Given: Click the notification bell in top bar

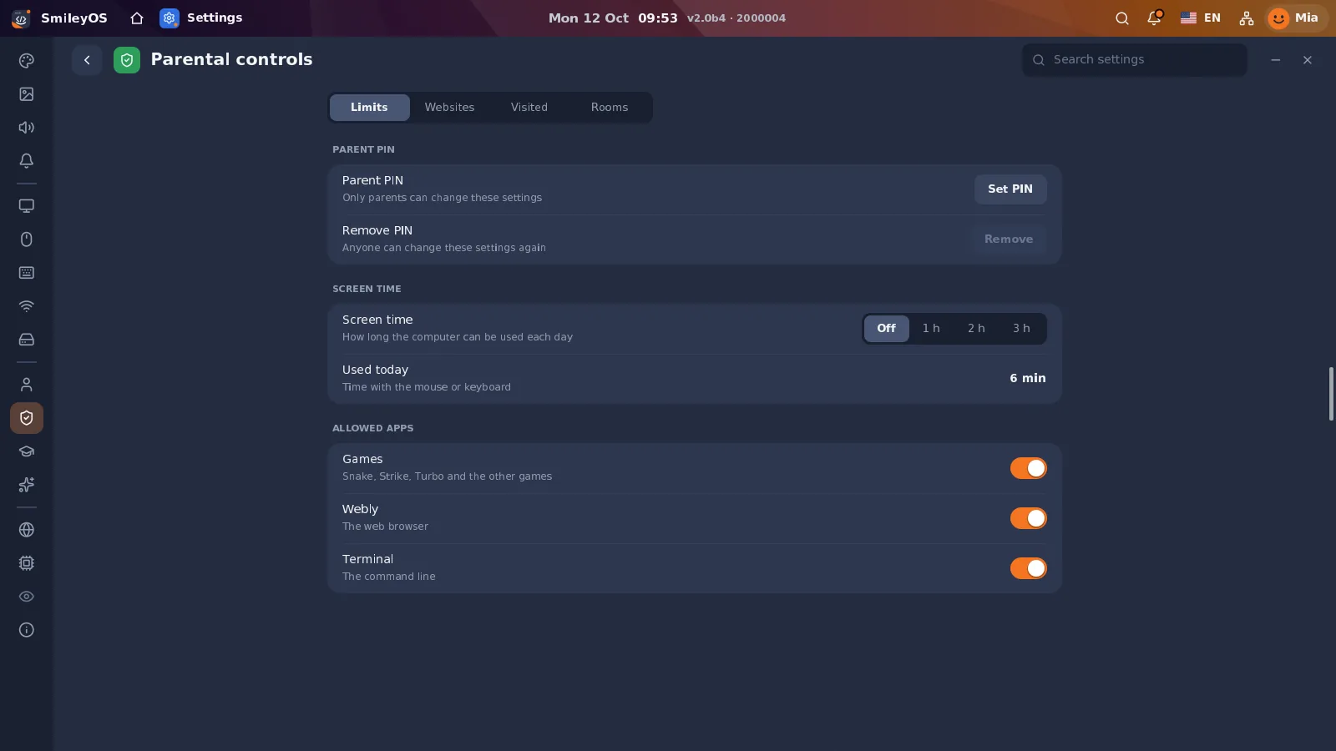Looking at the screenshot, I should [1154, 18].
